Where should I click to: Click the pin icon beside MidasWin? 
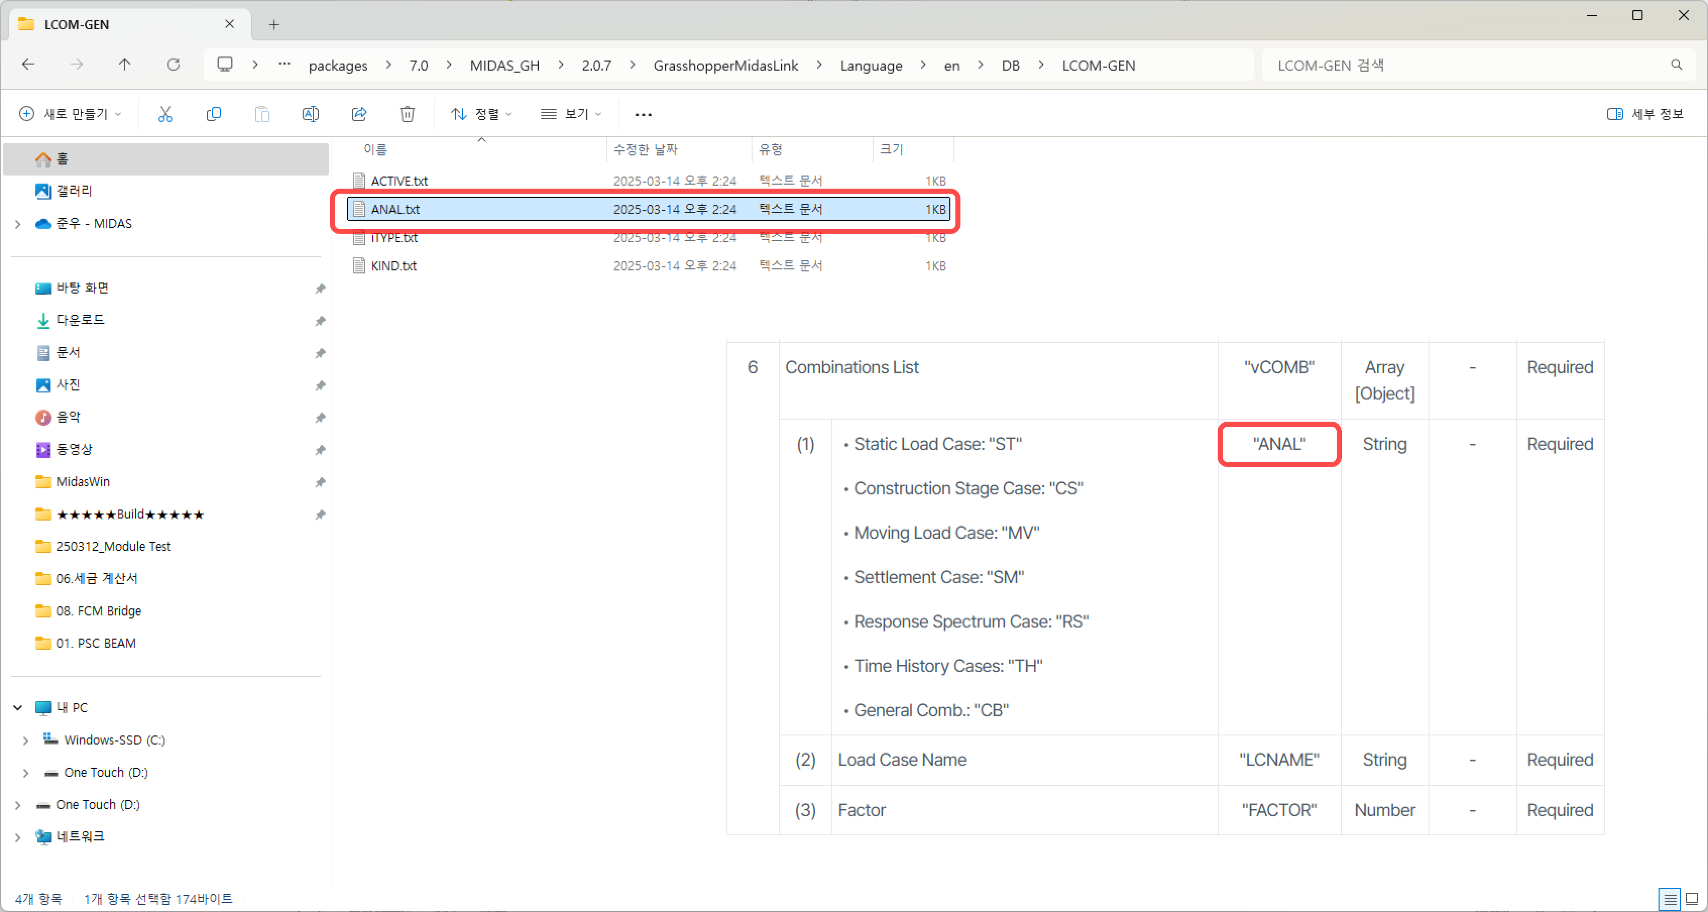click(320, 482)
